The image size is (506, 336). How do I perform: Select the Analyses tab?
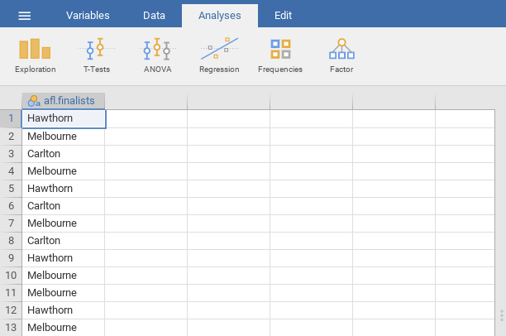tap(220, 16)
